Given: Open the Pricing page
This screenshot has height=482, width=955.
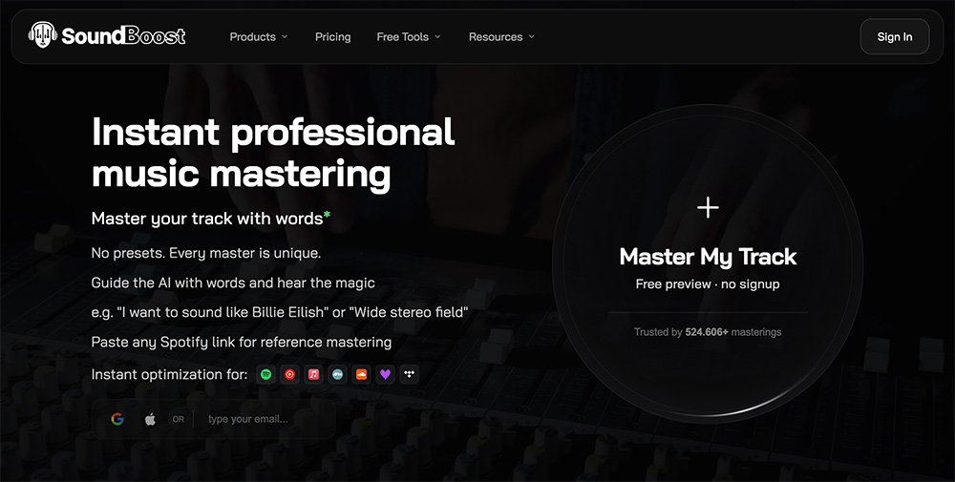Looking at the screenshot, I should tap(332, 36).
